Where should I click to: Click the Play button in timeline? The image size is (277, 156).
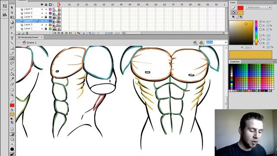pyautogui.click(x=62, y=33)
